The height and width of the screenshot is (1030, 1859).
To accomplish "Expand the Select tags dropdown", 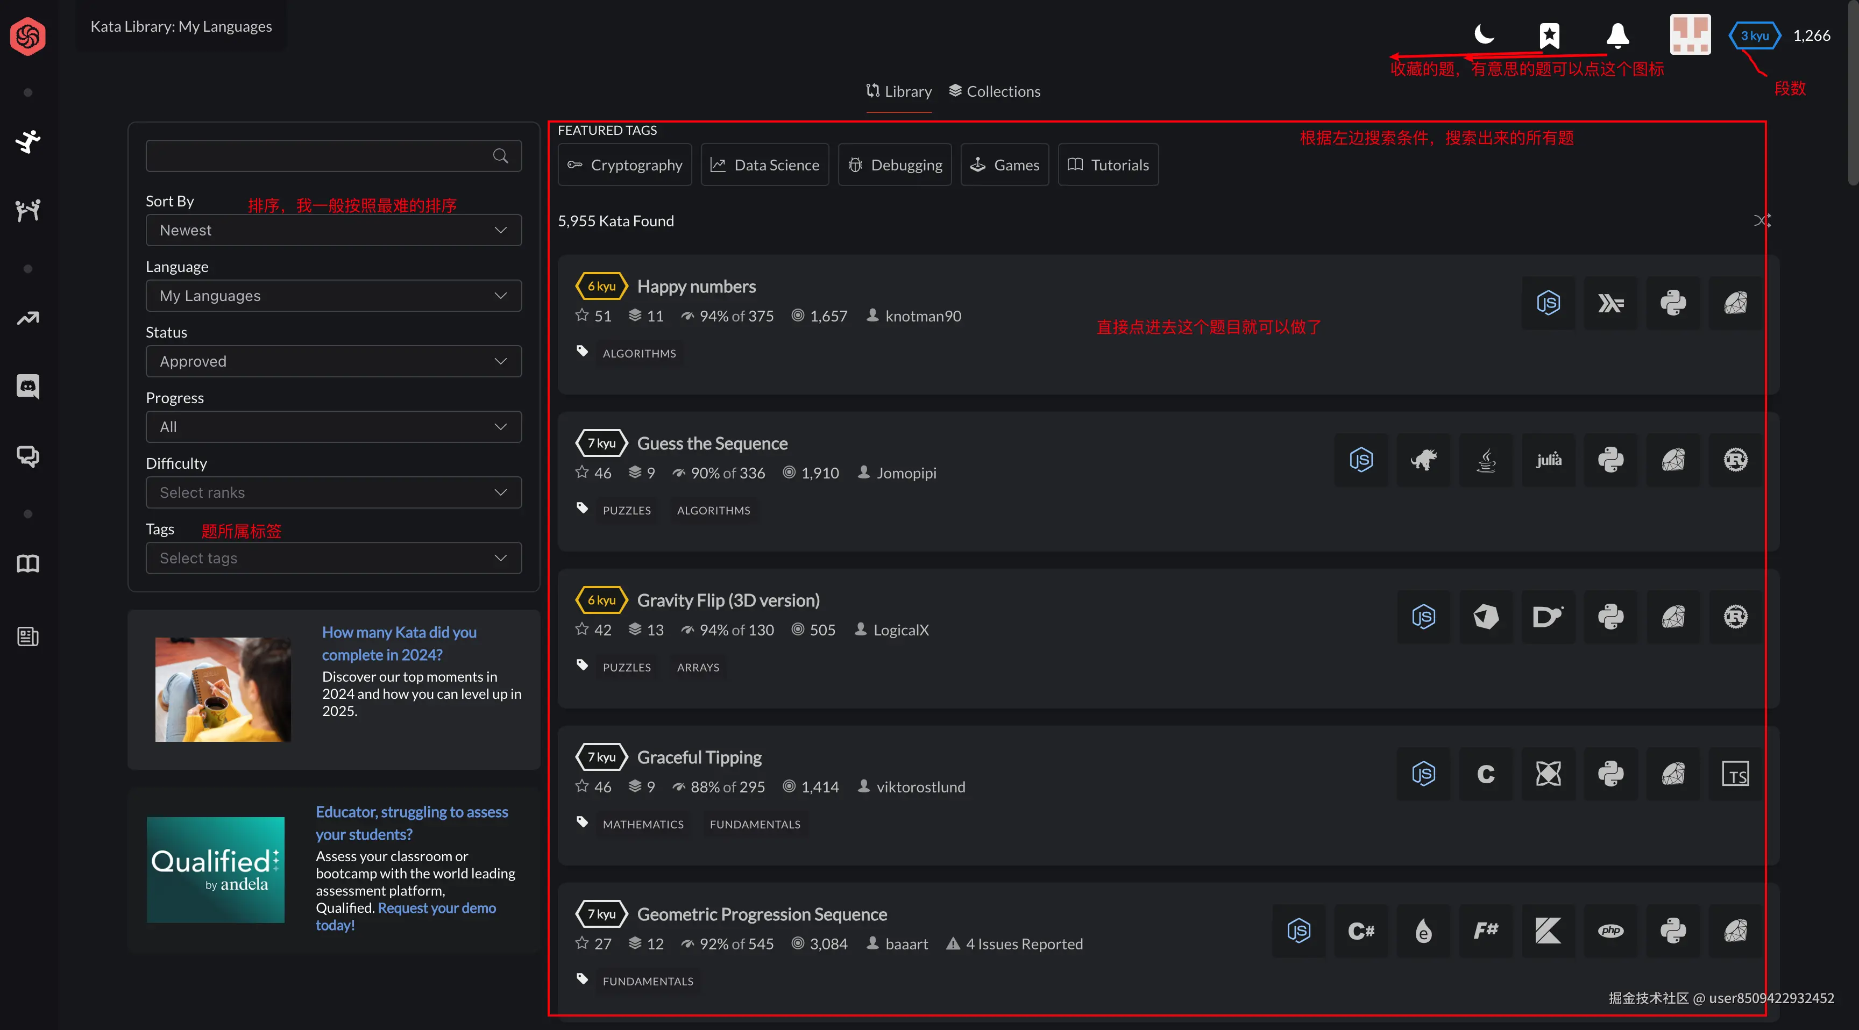I will [x=334, y=559].
